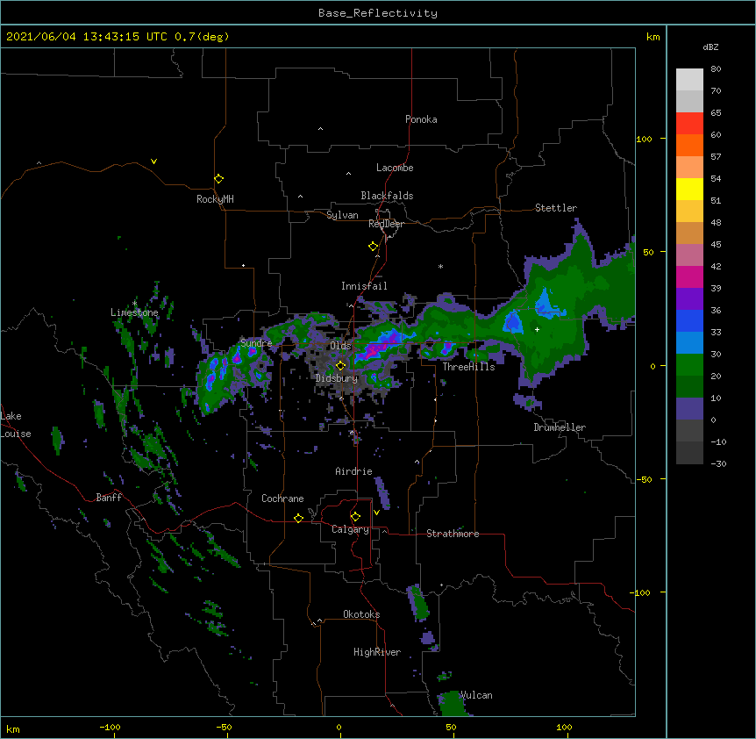Click the dark gray swatch at -10 dBZ
756x739 pixels.
[x=689, y=453]
